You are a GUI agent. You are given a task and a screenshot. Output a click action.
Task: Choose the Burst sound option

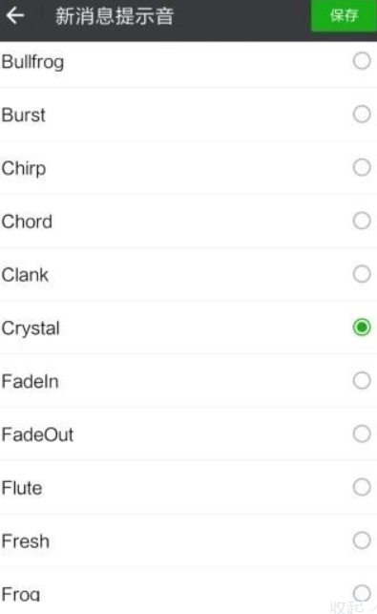point(362,115)
